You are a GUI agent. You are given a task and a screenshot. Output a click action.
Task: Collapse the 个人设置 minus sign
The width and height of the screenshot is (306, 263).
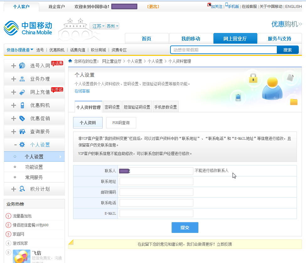click(15, 145)
